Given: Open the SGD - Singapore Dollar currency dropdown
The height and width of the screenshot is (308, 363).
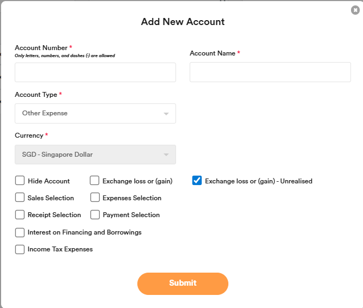Looking at the screenshot, I should coord(95,155).
